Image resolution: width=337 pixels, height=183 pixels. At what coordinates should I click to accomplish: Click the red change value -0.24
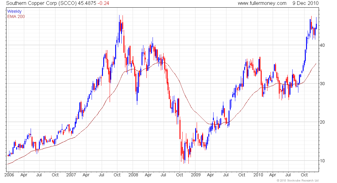[x=103, y=3]
